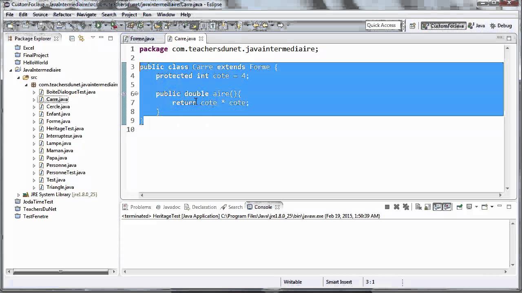Click the Forward navigation arrow in toolbar
This screenshot has width=522, height=293.
pos(280,25)
